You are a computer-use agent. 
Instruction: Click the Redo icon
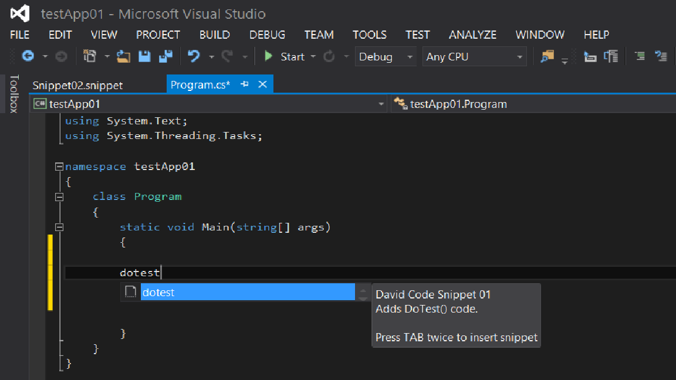[x=227, y=56]
